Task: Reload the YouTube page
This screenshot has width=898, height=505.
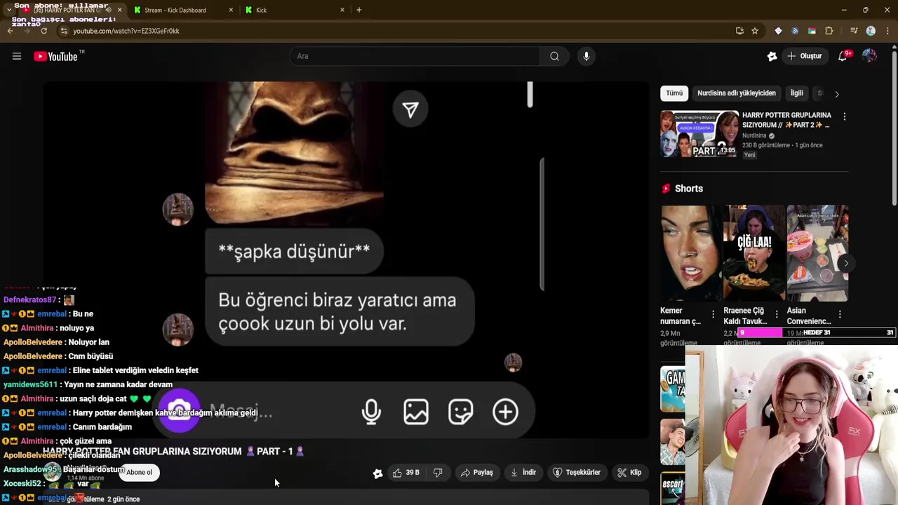Action: point(44,31)
